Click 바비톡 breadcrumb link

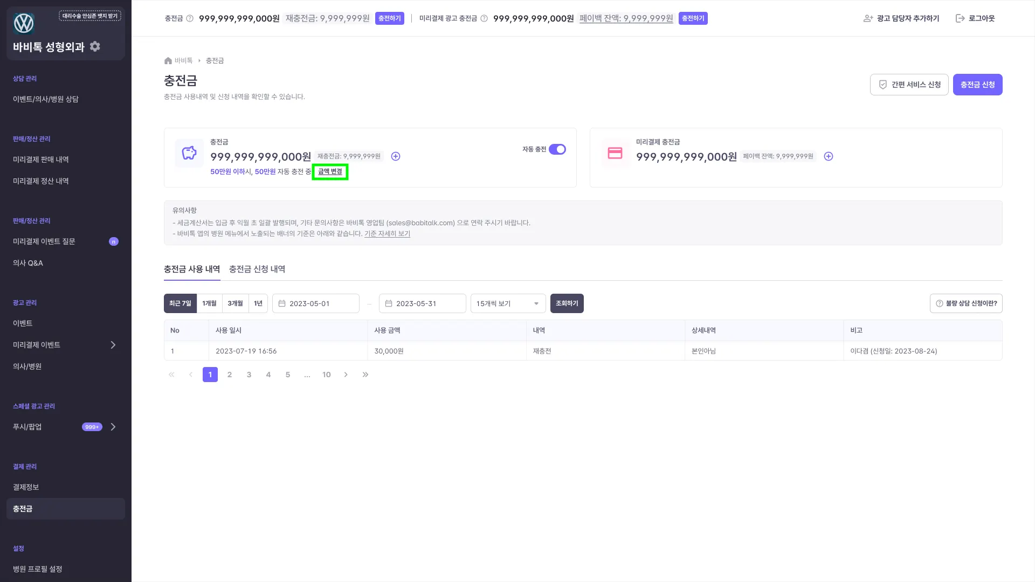coord(183,60)
